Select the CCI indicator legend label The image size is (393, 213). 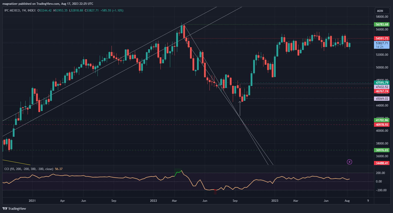point(29,169)
